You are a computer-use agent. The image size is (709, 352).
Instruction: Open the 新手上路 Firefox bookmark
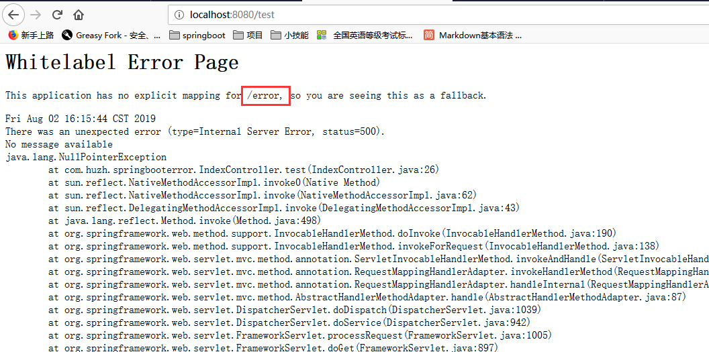tap(31, 35)
